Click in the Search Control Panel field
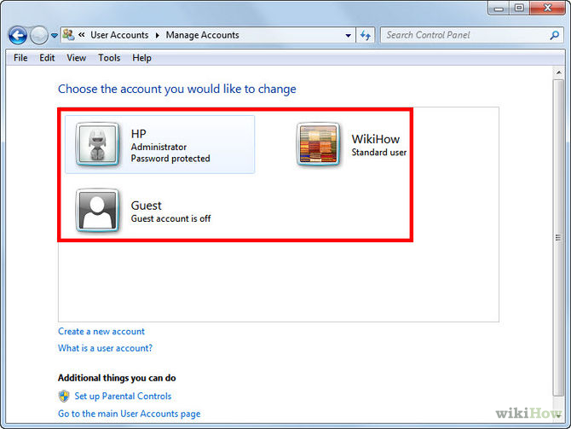The width and height of the screenshot is (571, 429). (460, 35)
